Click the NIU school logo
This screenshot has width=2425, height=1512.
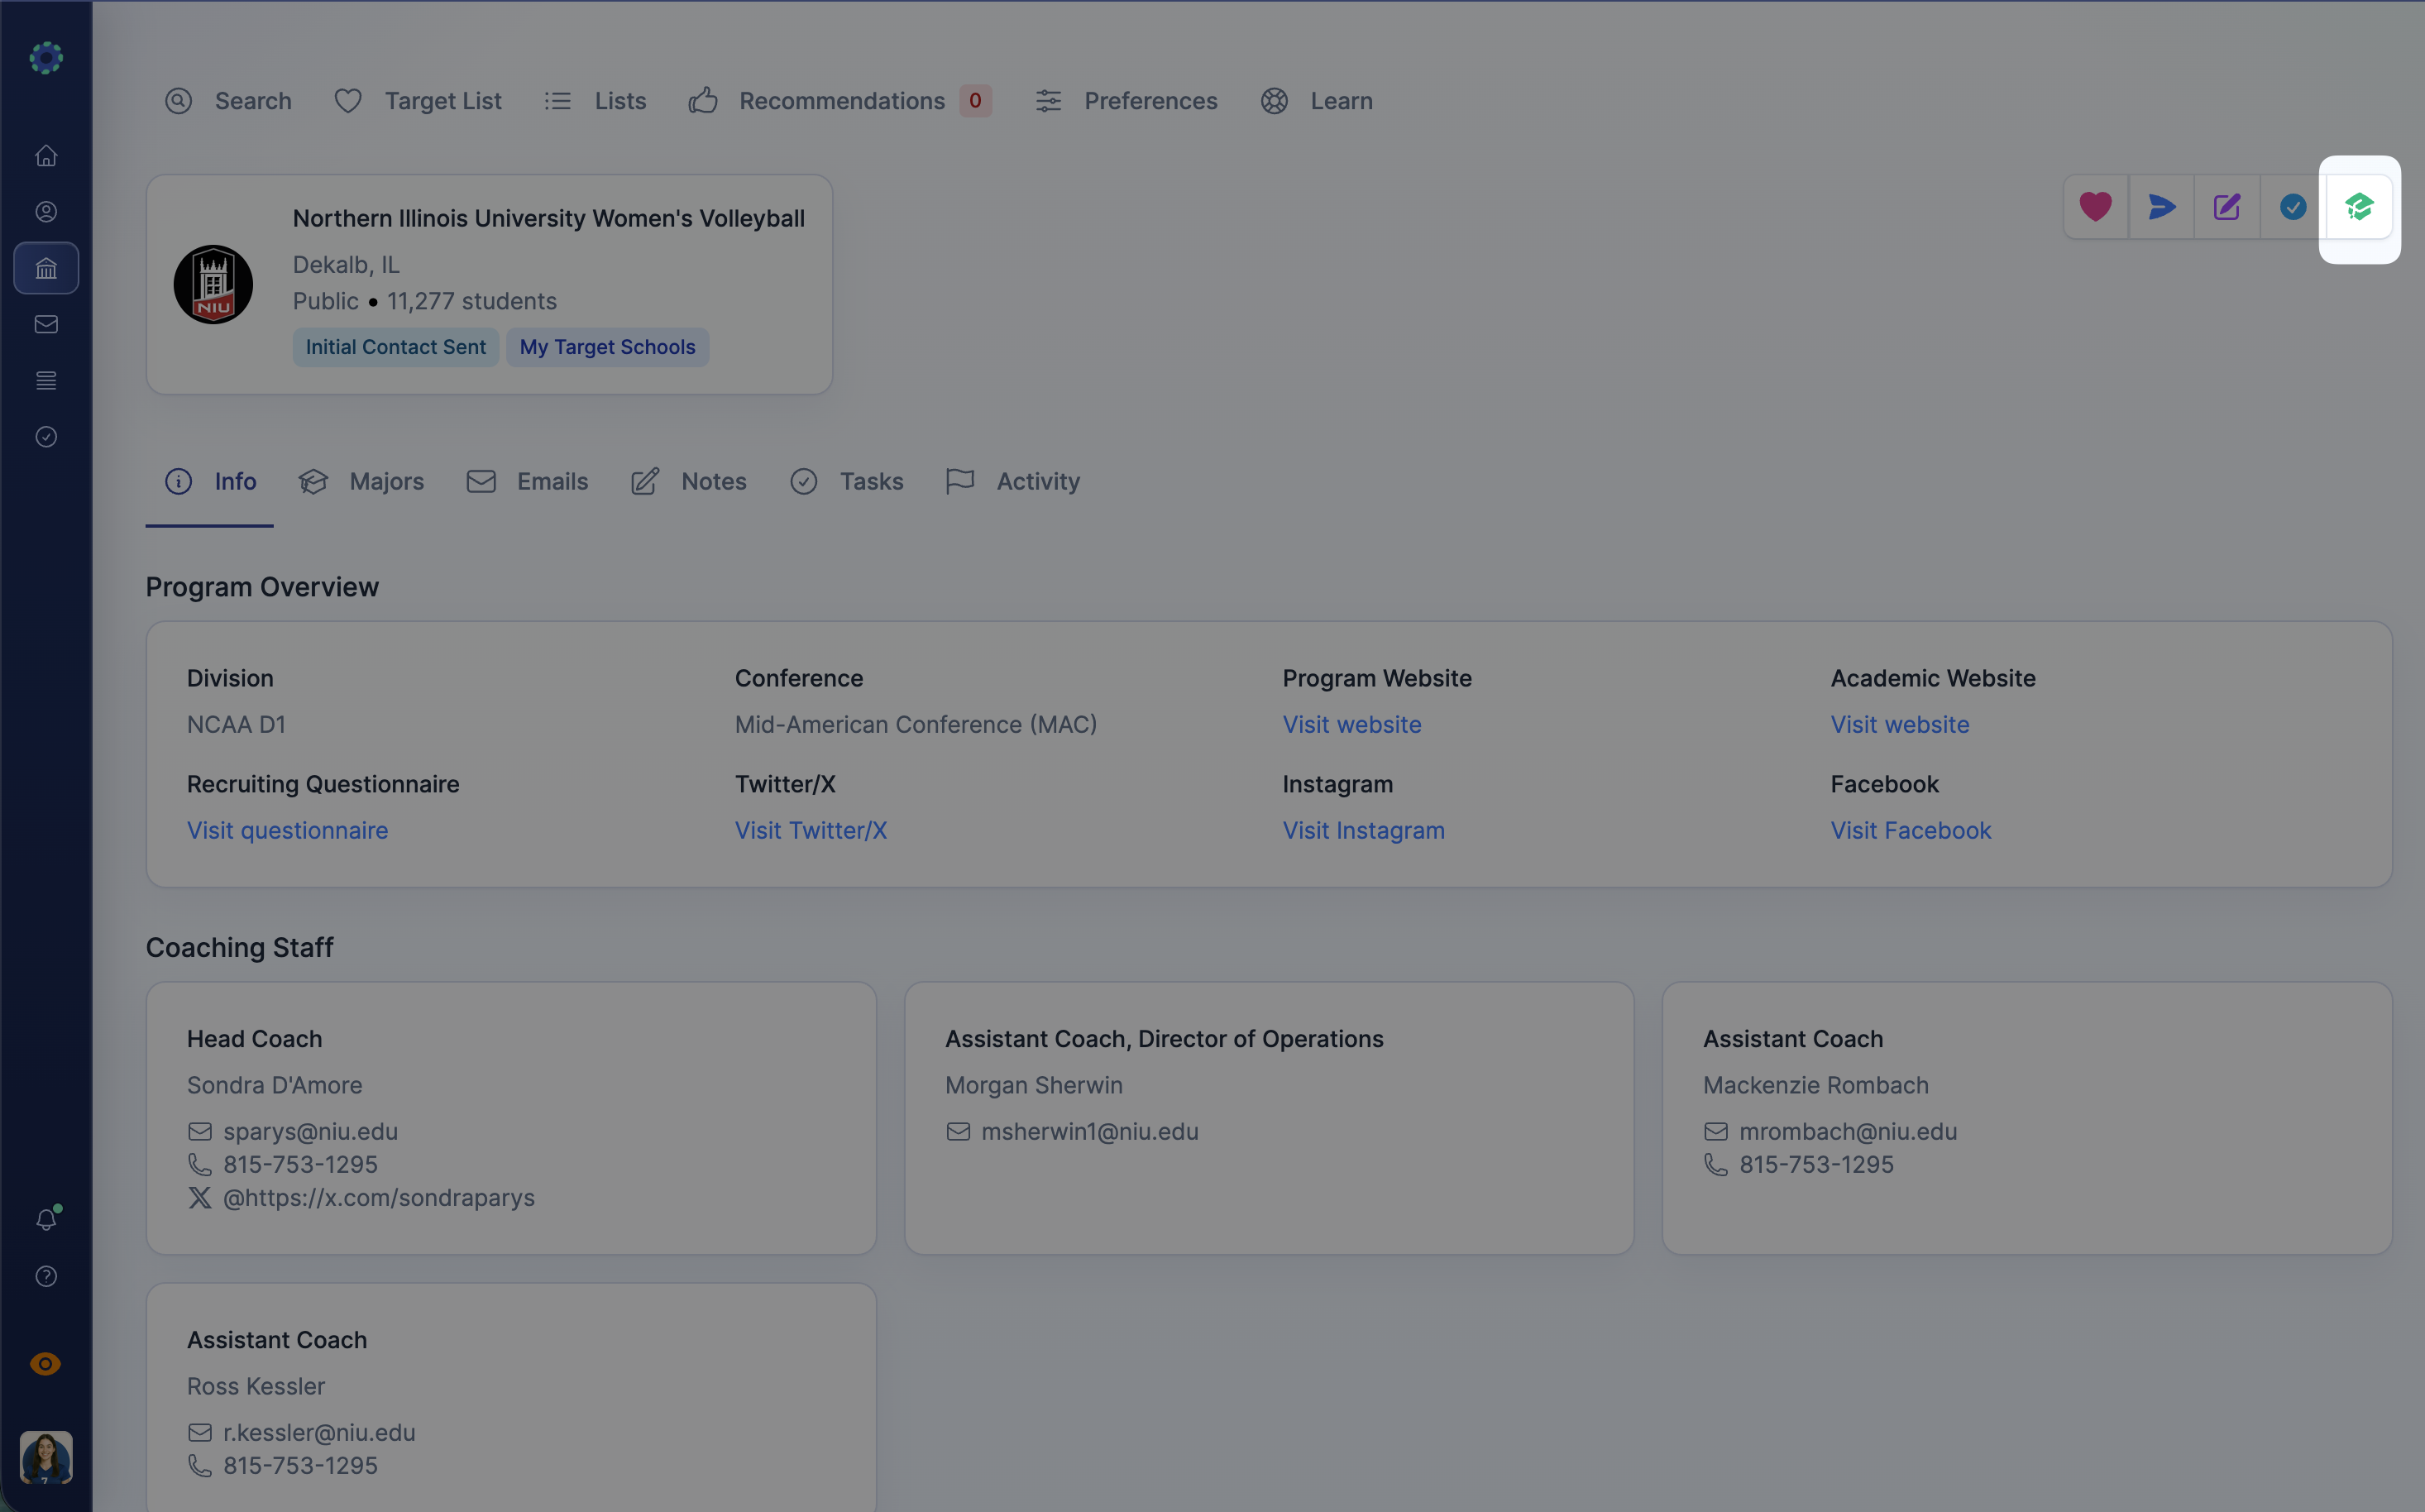213,284
